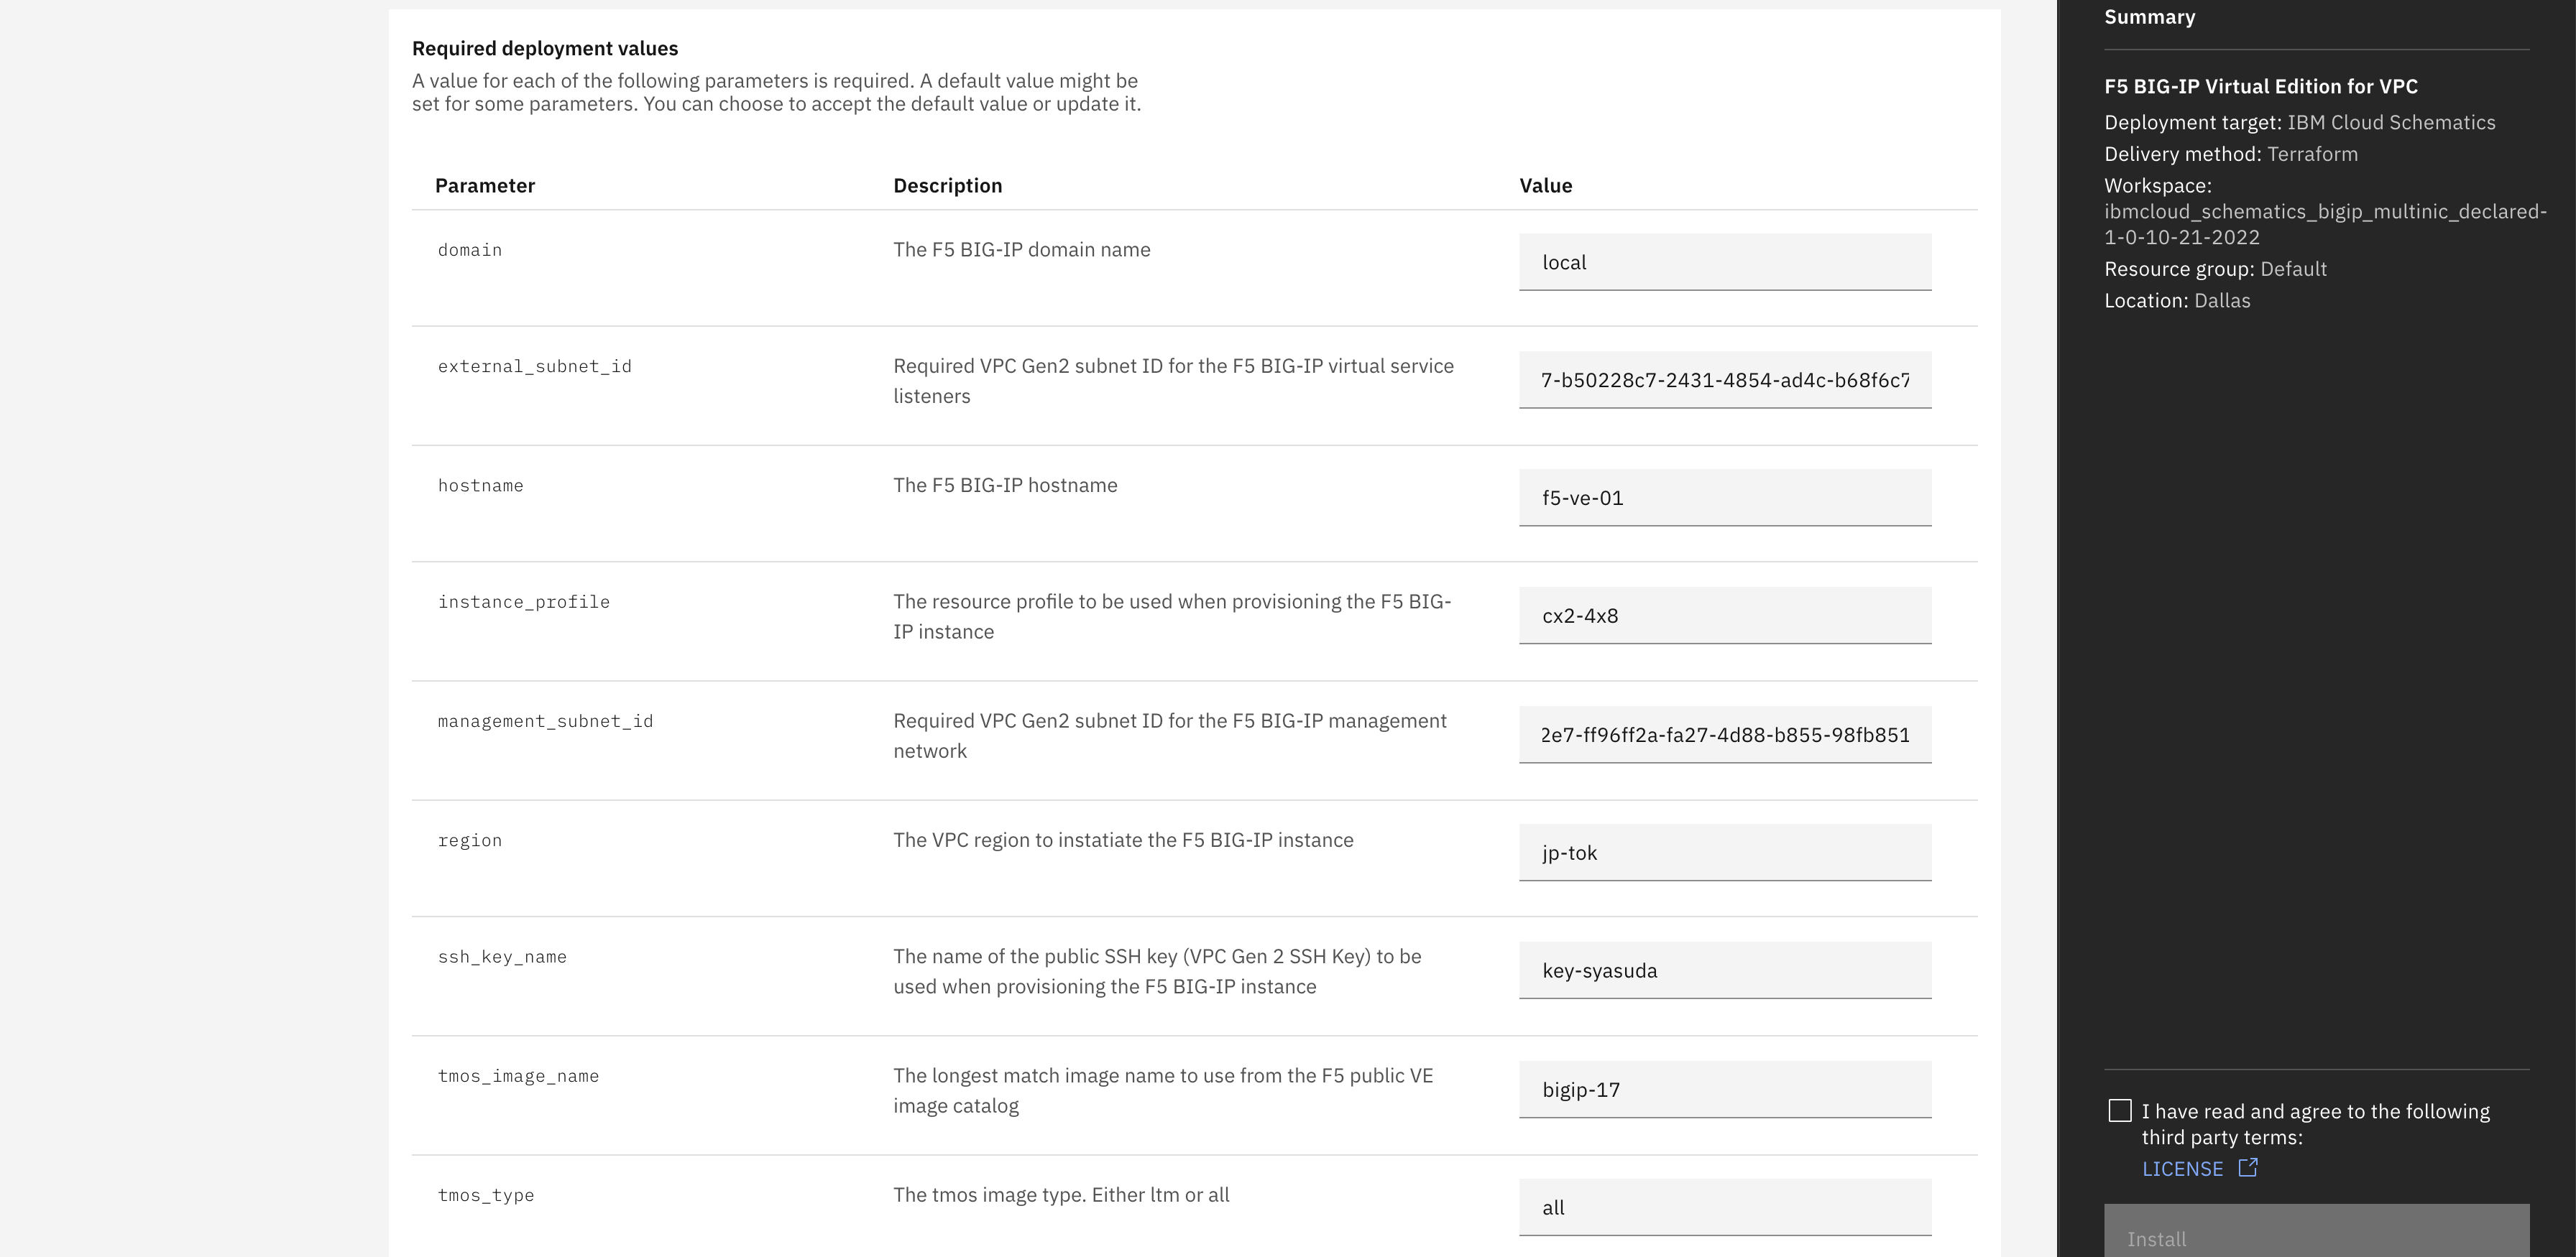The width and height of the screenshot is (2576, 1257).
Task: Click the region field containing jp-tok
Action: click(x=1724, y=853)
